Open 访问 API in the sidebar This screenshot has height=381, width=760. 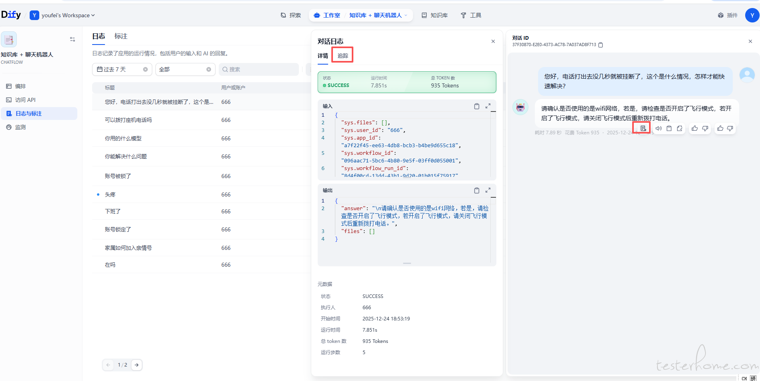pyautogui.click(x=25, y=100)
